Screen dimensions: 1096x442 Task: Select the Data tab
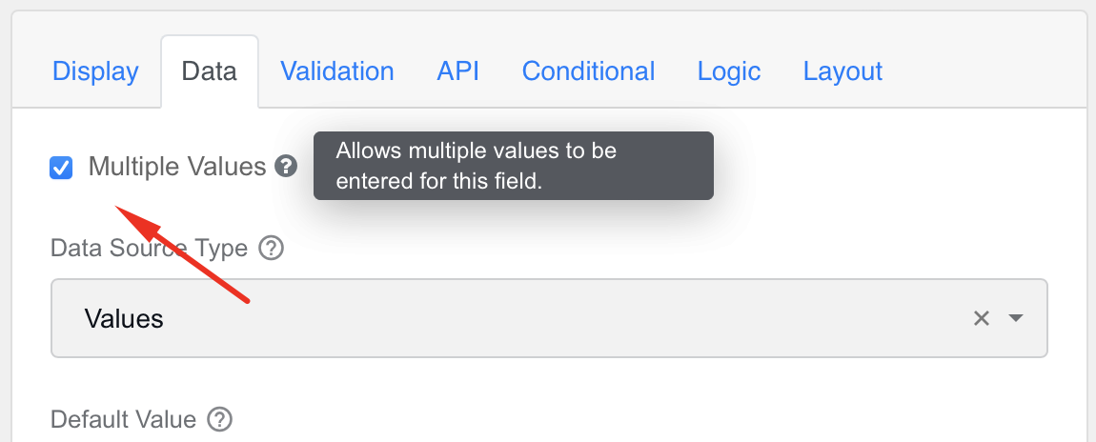tap(210, 71)
